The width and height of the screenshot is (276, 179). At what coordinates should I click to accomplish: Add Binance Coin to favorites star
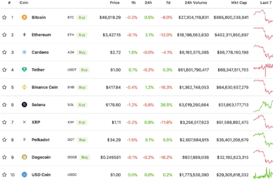(4, 87)
